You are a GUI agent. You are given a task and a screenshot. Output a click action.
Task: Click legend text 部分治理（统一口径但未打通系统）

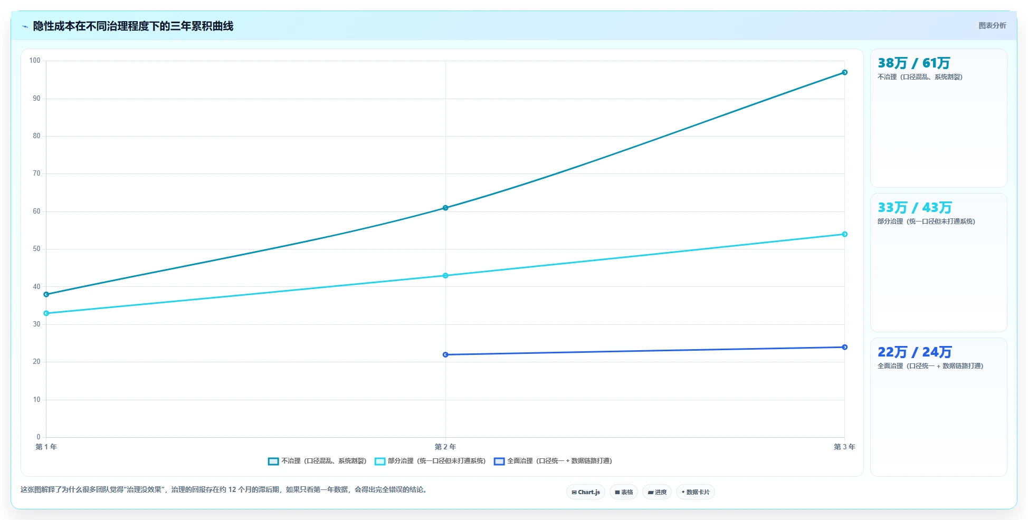437,461
